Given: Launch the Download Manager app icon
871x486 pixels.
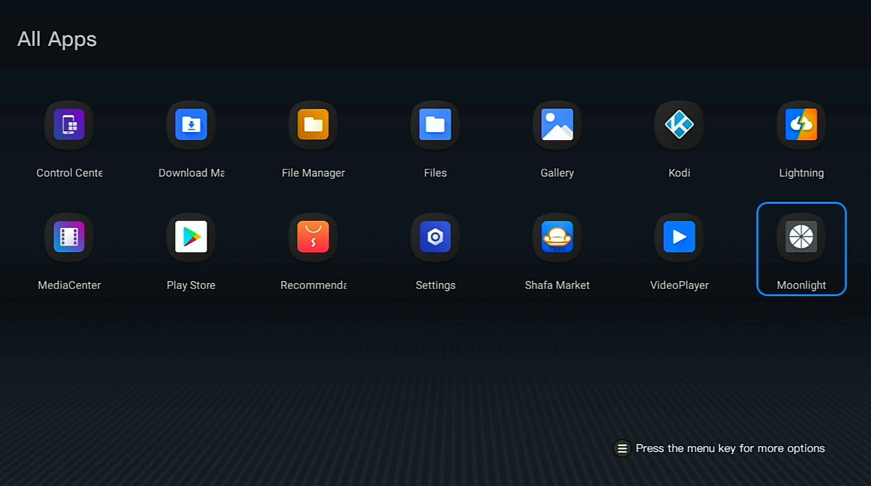Looking at the screenshot, I should click(x=191, y=124).
